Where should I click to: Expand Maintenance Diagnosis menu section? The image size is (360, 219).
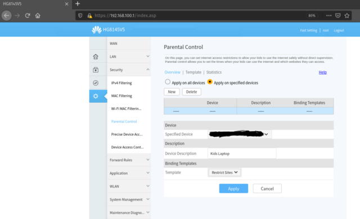point(129,213)
